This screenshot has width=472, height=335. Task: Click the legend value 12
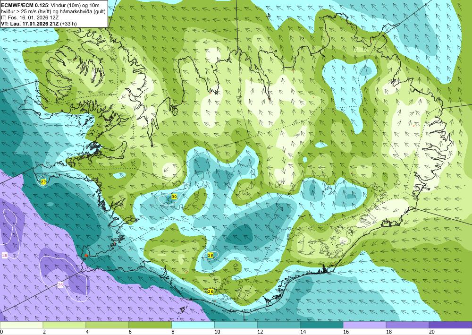coord(260,332)
